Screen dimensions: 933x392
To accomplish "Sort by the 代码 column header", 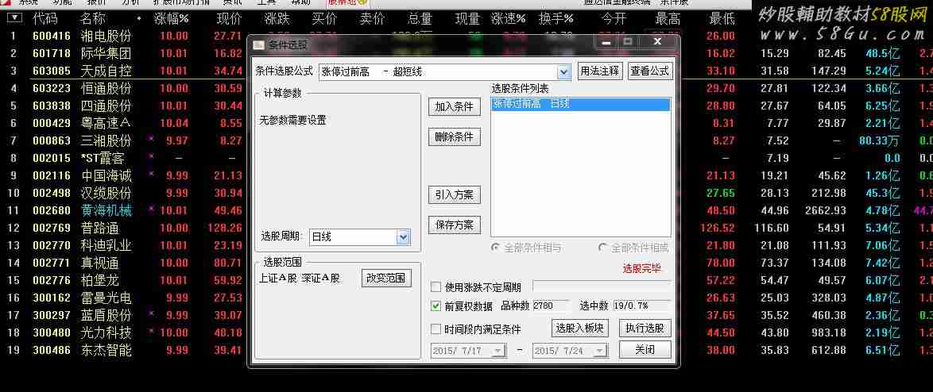I will (45, 18).
